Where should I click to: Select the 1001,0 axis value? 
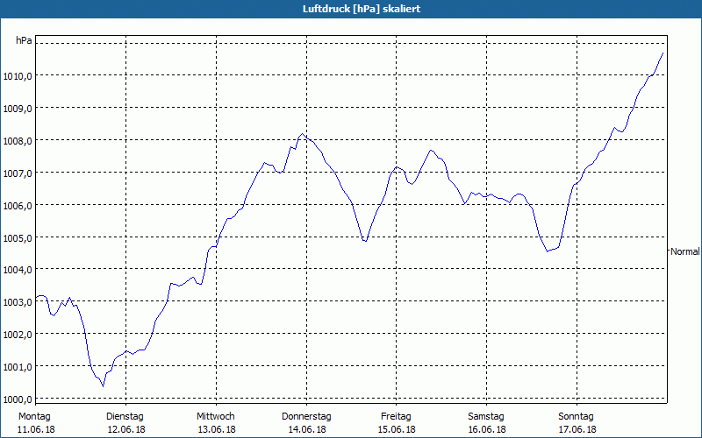pyautogui.click(x=18, y=367)
